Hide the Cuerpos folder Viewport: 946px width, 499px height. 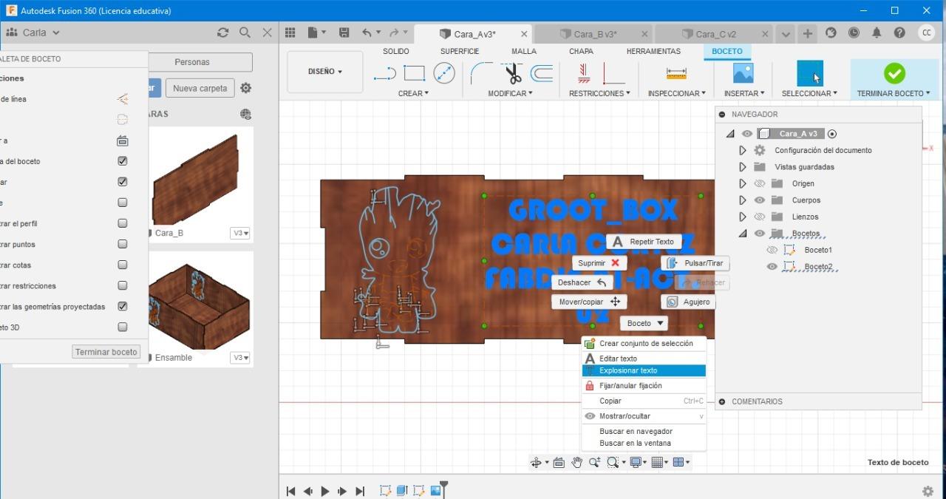click(x=759, y=200)
